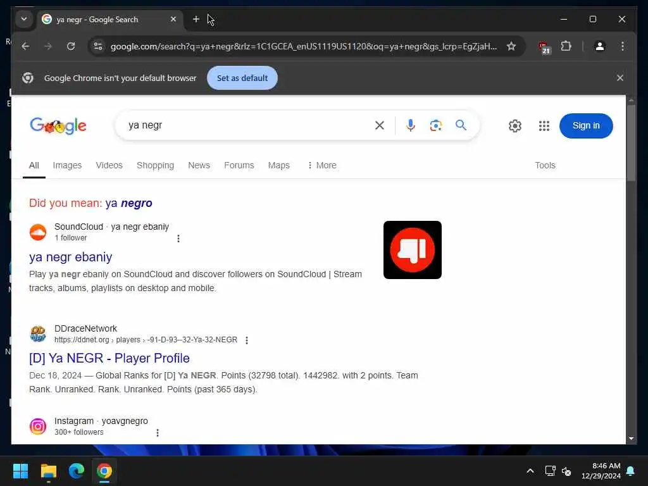Click the ddnet.org players URL breadcrumb
This screenshot has width=648, height=486.
[x=146, y=340]
